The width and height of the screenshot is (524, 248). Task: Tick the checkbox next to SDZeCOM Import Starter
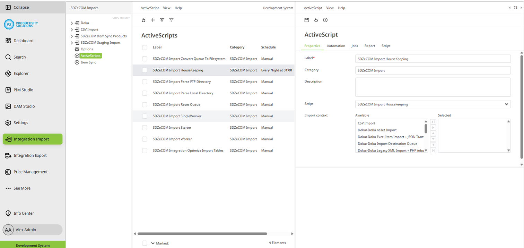tap(145, 127)
